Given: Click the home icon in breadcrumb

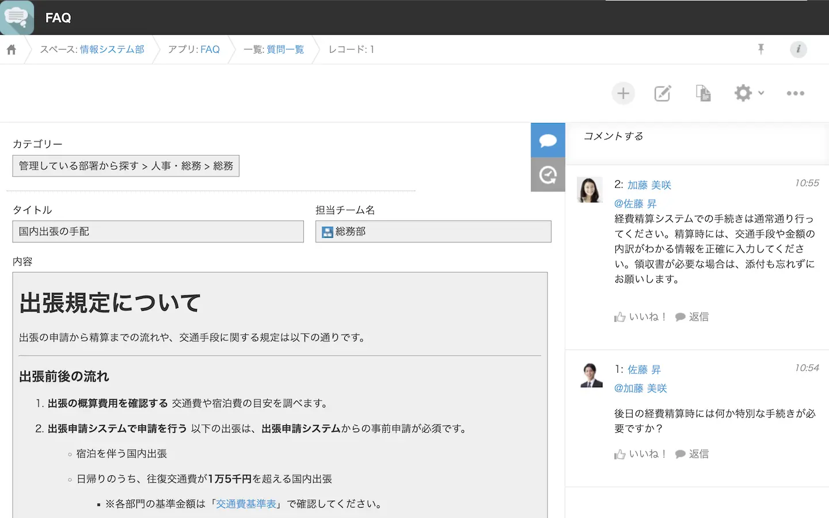Looking at the screenshot, I should (x=12, y=49).
